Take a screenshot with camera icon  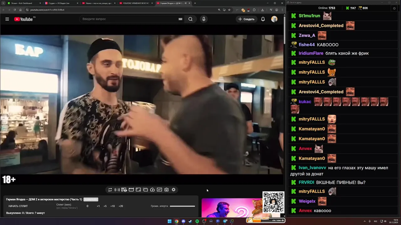pos(167,190)
